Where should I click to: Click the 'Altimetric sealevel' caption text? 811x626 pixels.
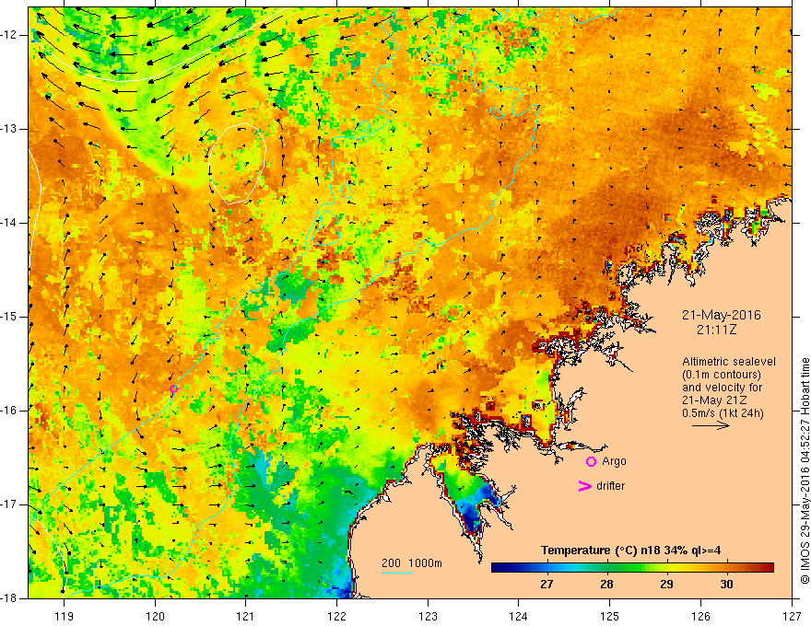(729, 362)
